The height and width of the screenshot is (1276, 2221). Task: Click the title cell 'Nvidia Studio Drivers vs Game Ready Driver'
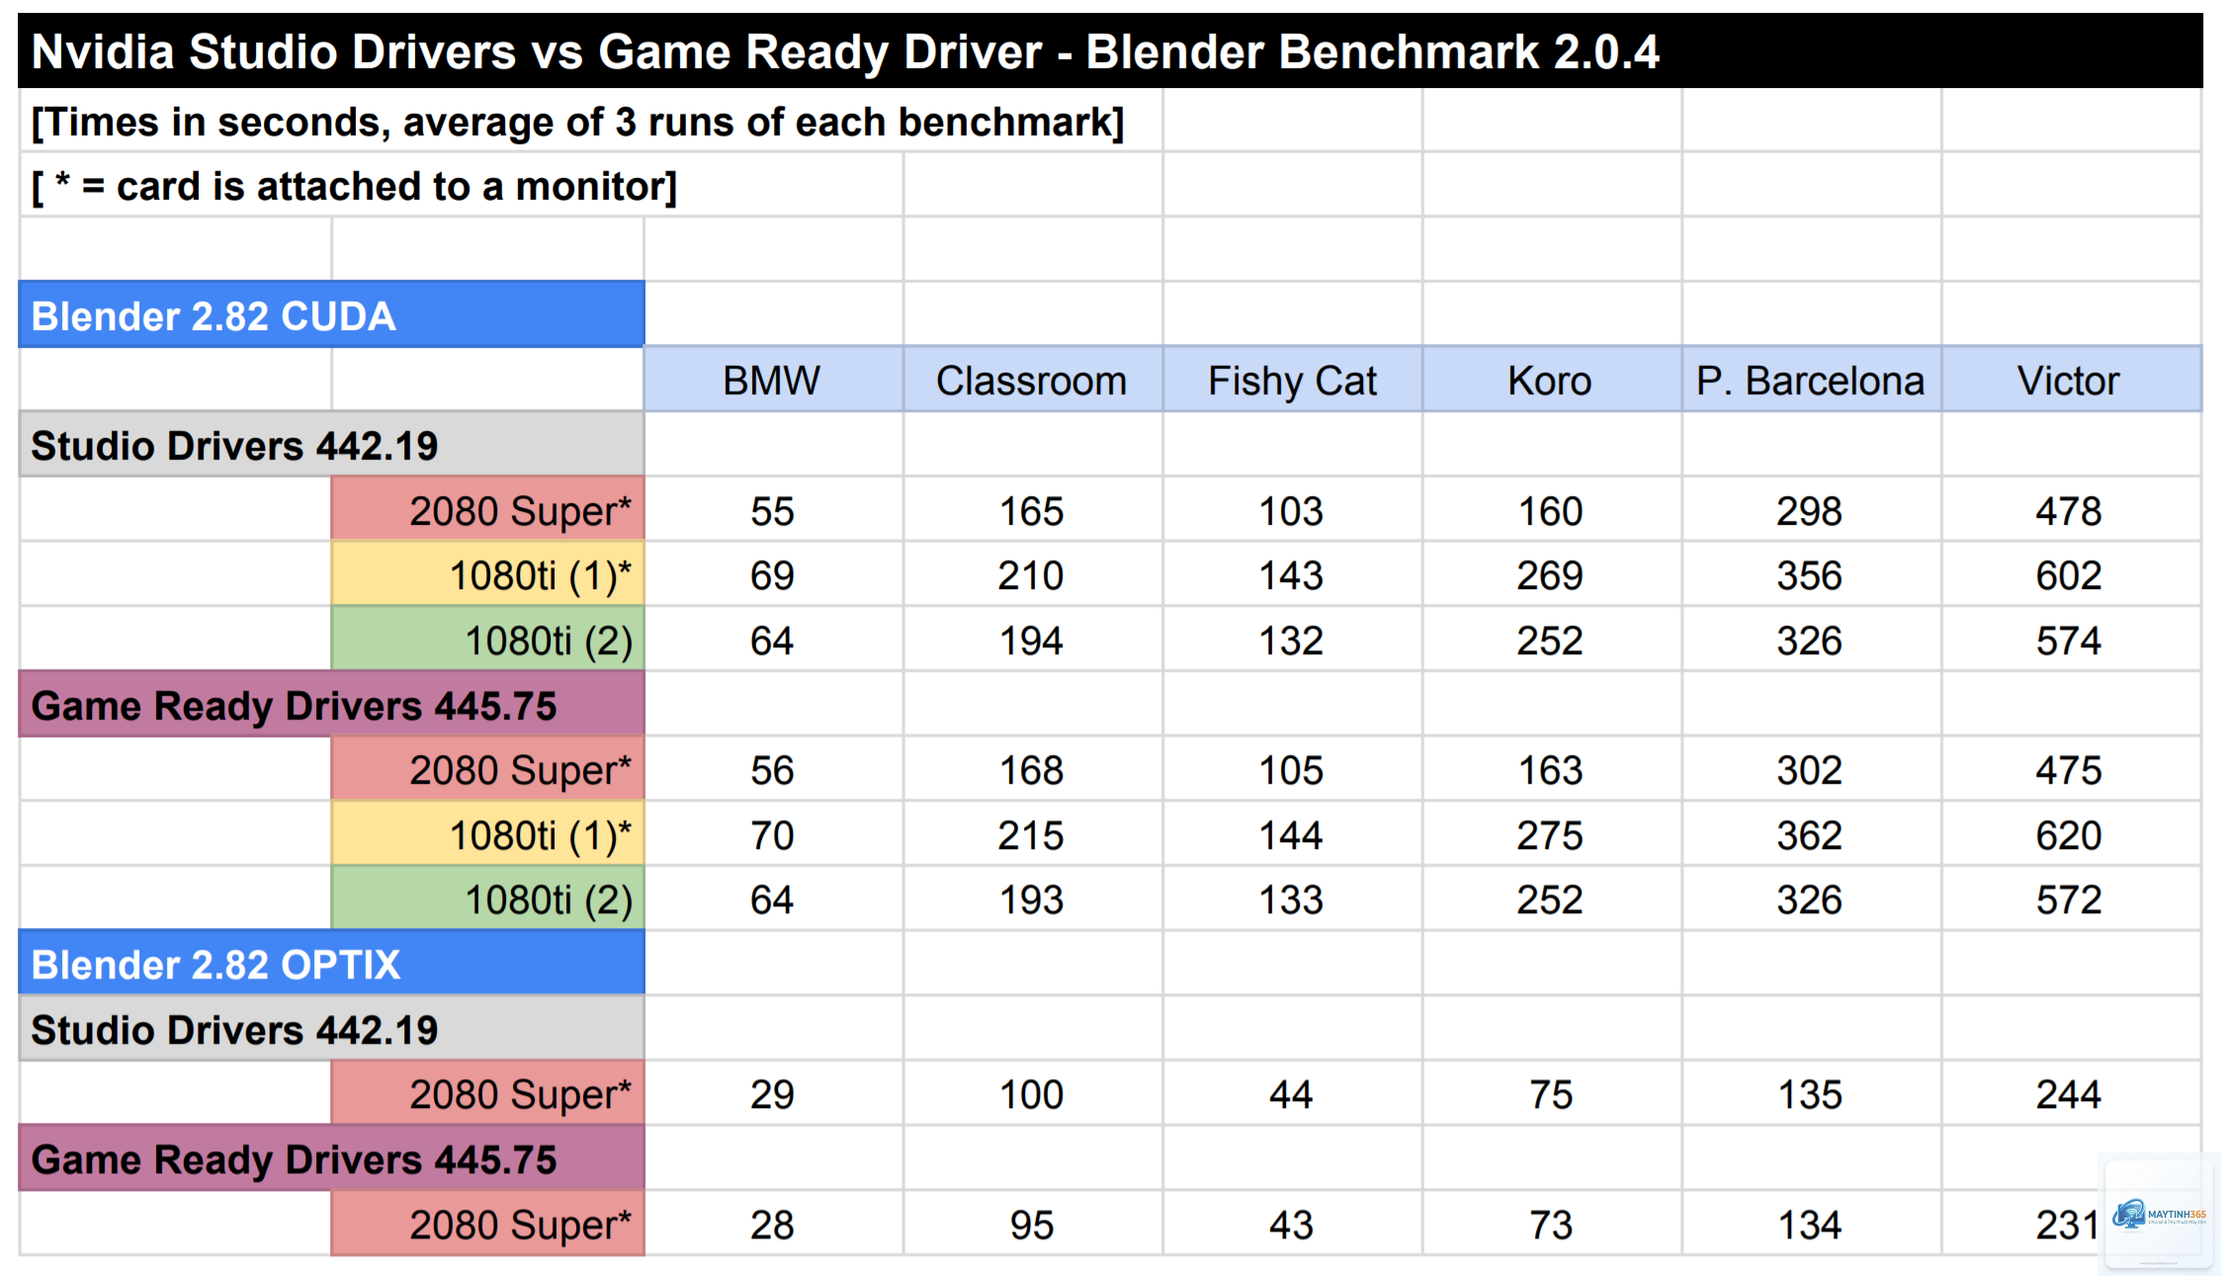click(x=1110, y=51)
